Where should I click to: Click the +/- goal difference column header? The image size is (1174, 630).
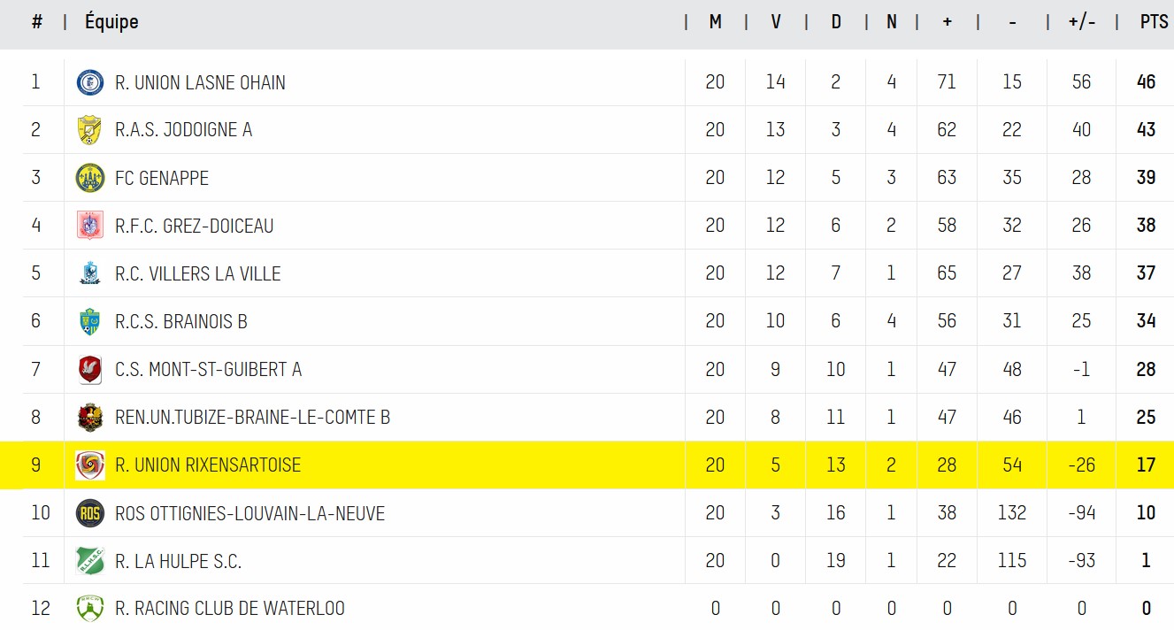click(x=1081, y=22)
